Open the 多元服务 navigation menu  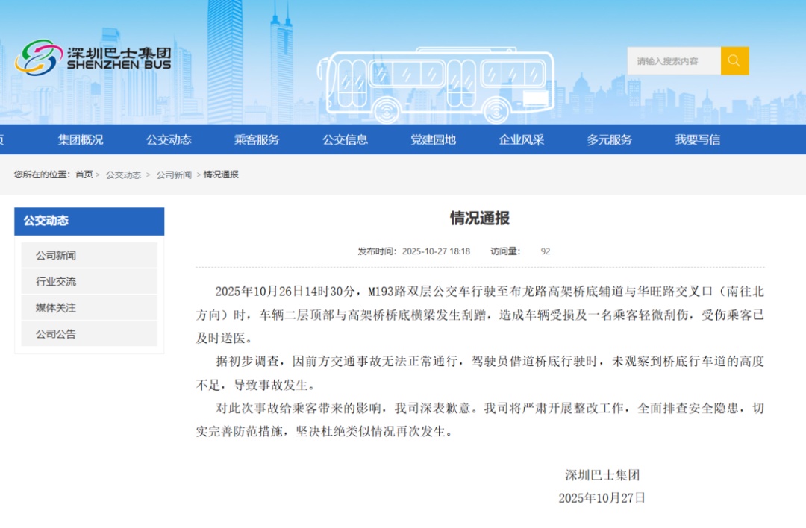click(610, 139)
